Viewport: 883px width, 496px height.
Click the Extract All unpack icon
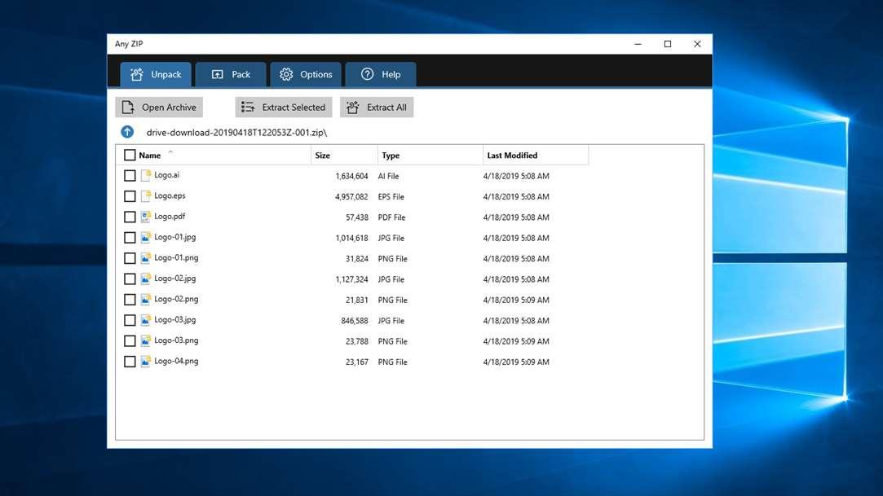(x=352, y=107)
